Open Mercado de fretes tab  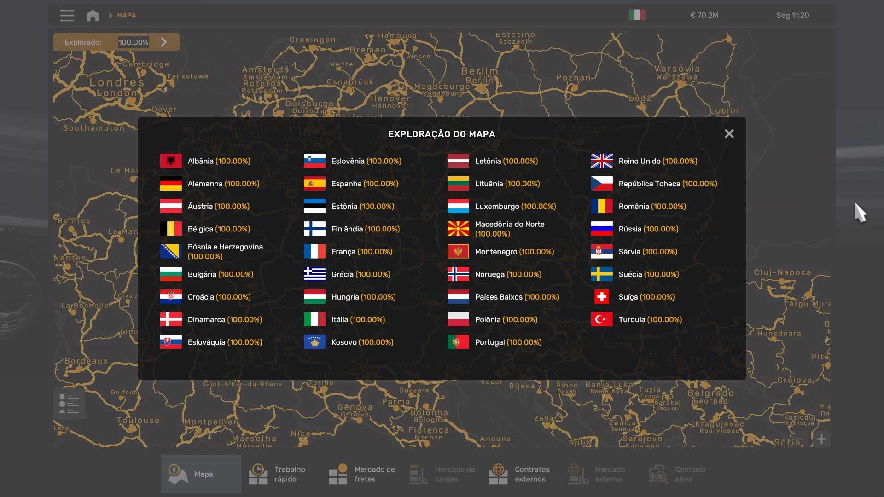(x=361, y=474)
